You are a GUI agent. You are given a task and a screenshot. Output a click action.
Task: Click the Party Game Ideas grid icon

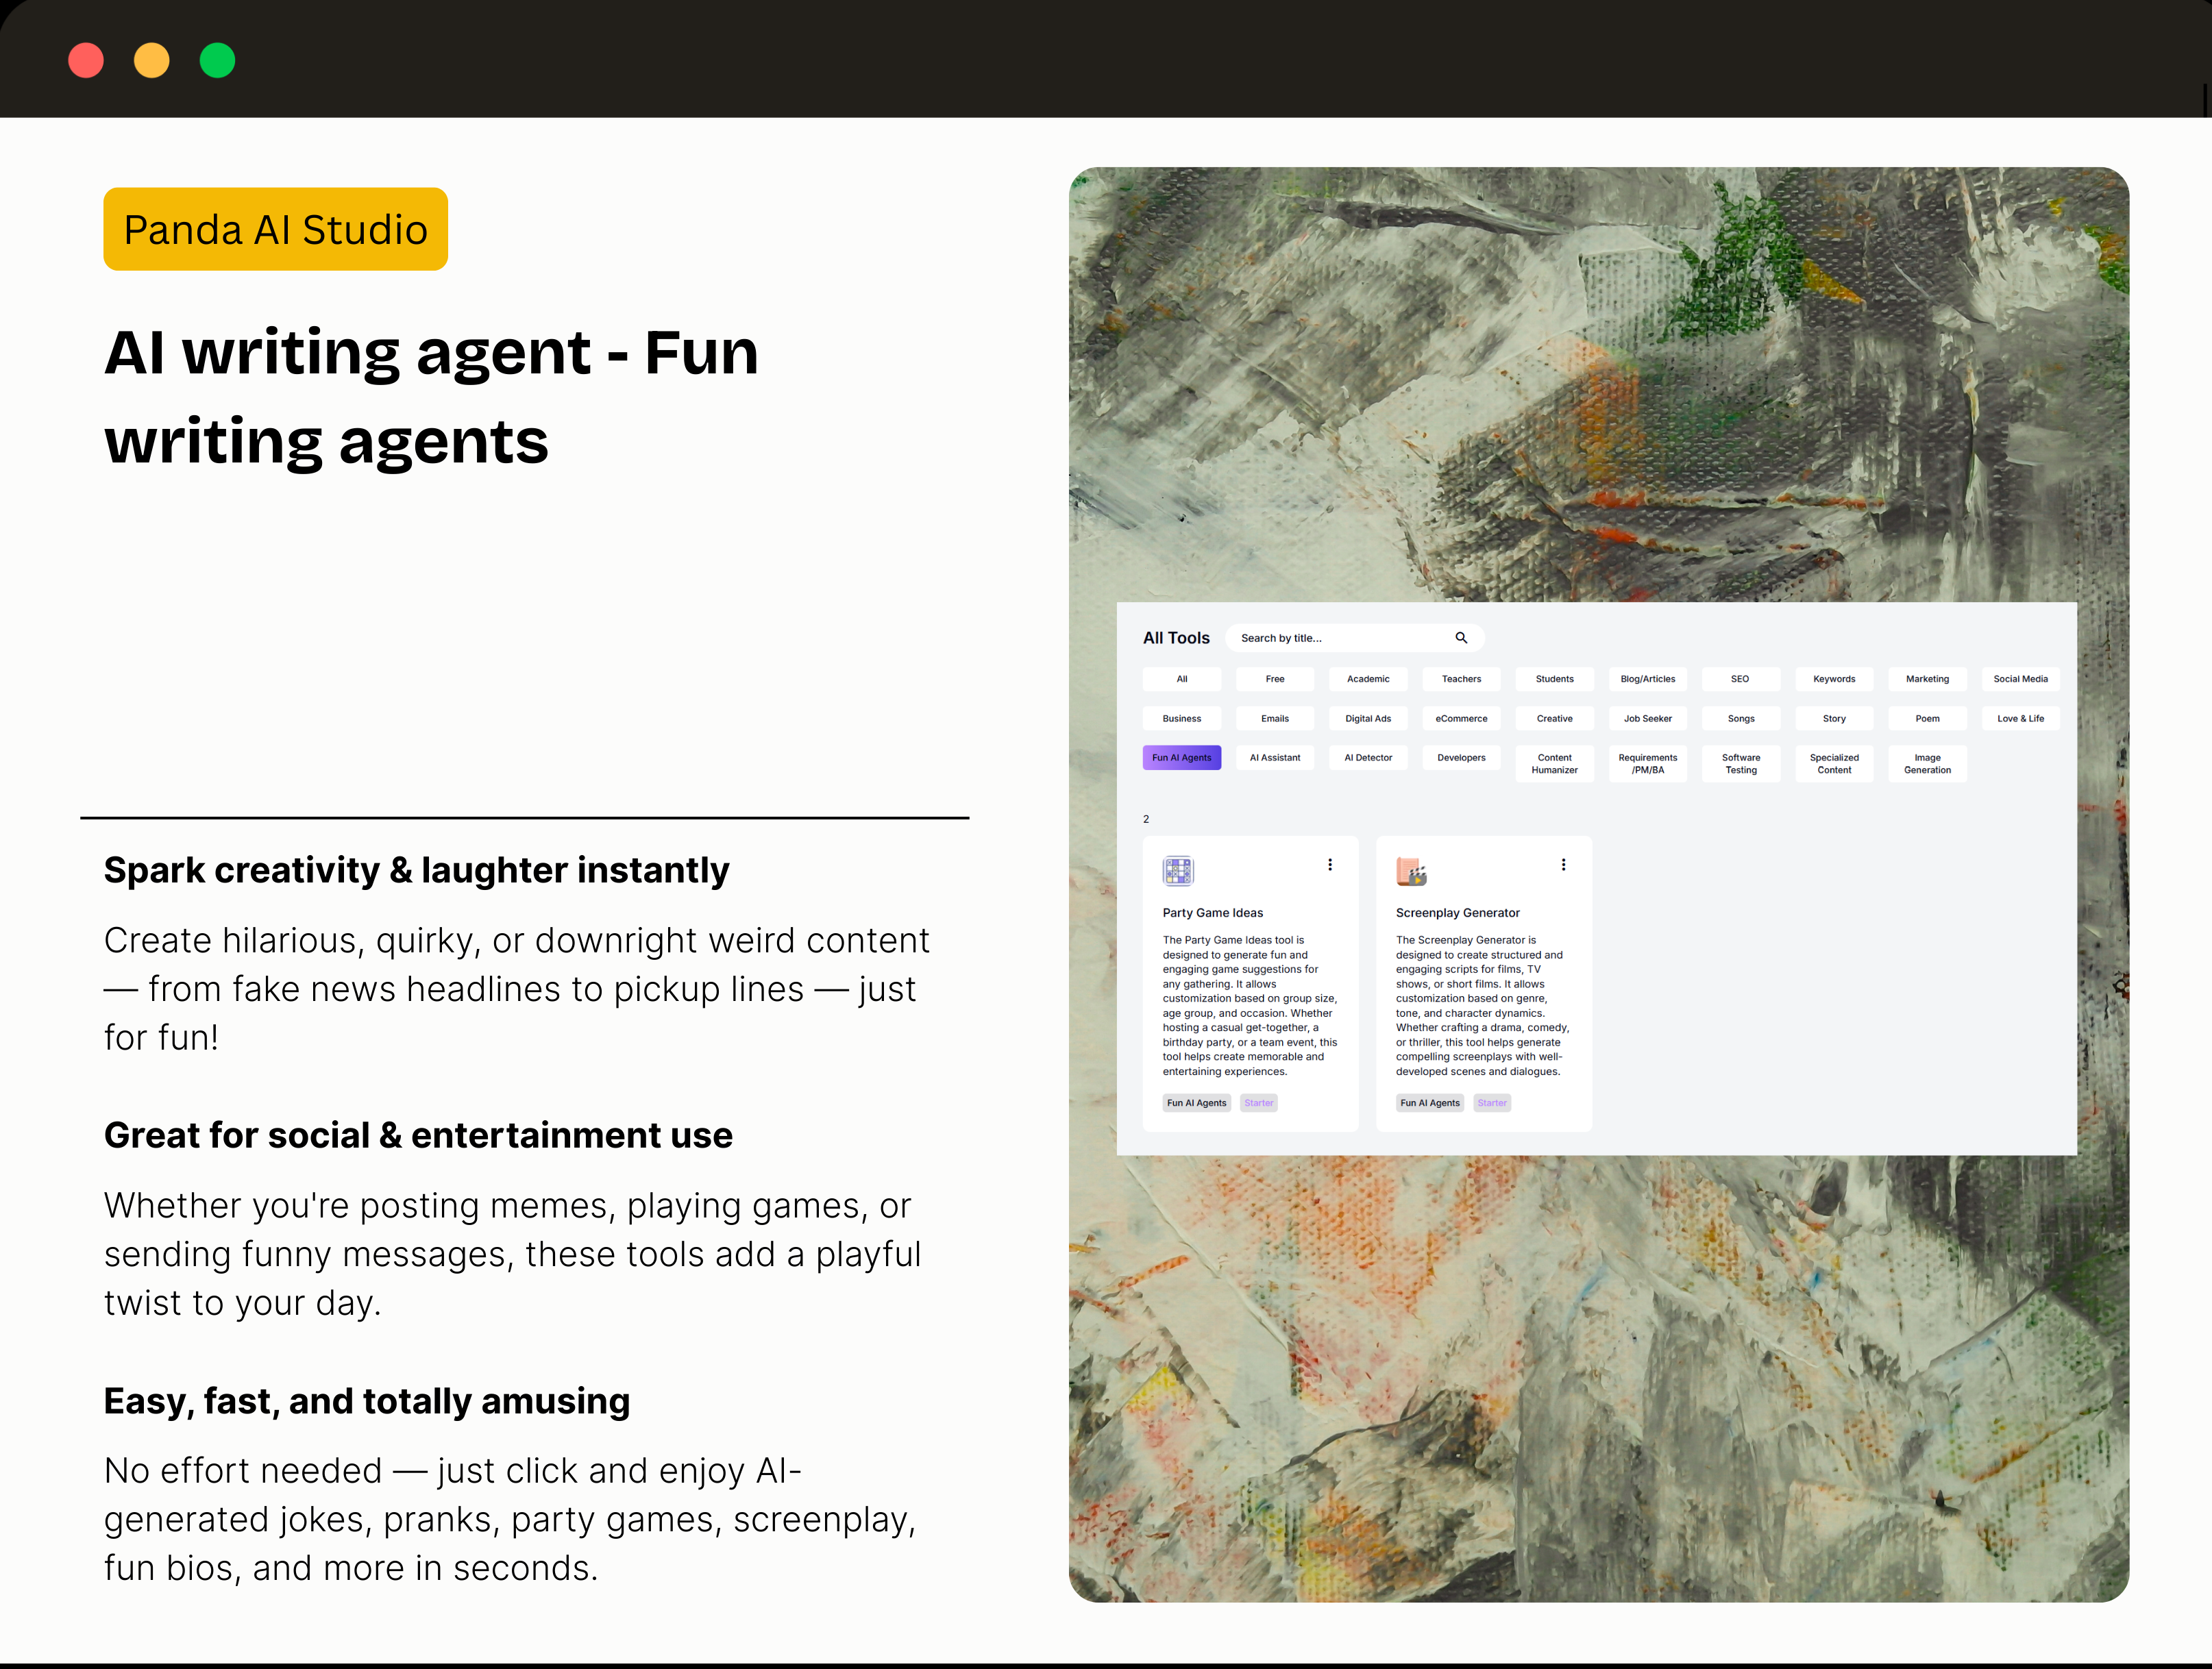click(1178, 871)
